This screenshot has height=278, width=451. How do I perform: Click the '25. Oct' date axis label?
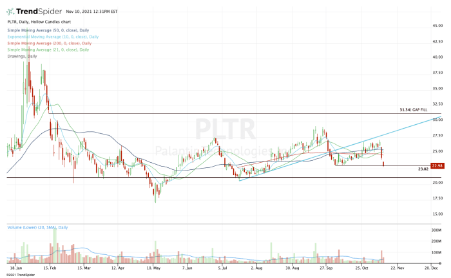click(361, 268)
